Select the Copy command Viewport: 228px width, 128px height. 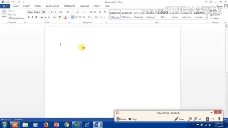click(x=12, y=15)
